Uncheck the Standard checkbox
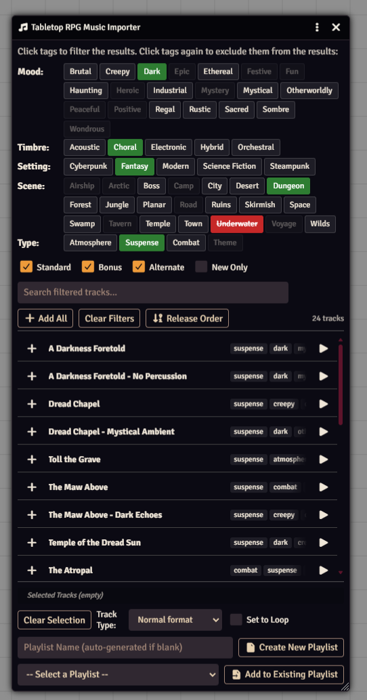Image resolution: width=367 pixels, height=700 pixels. (x=26, y=267)
